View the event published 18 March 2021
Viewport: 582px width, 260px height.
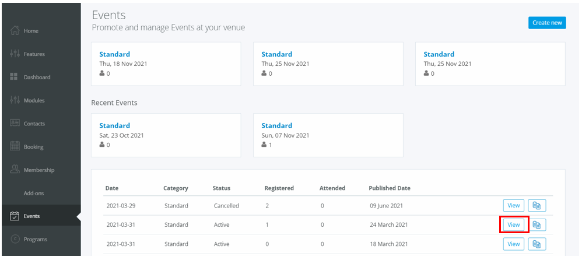coord(514,244)
